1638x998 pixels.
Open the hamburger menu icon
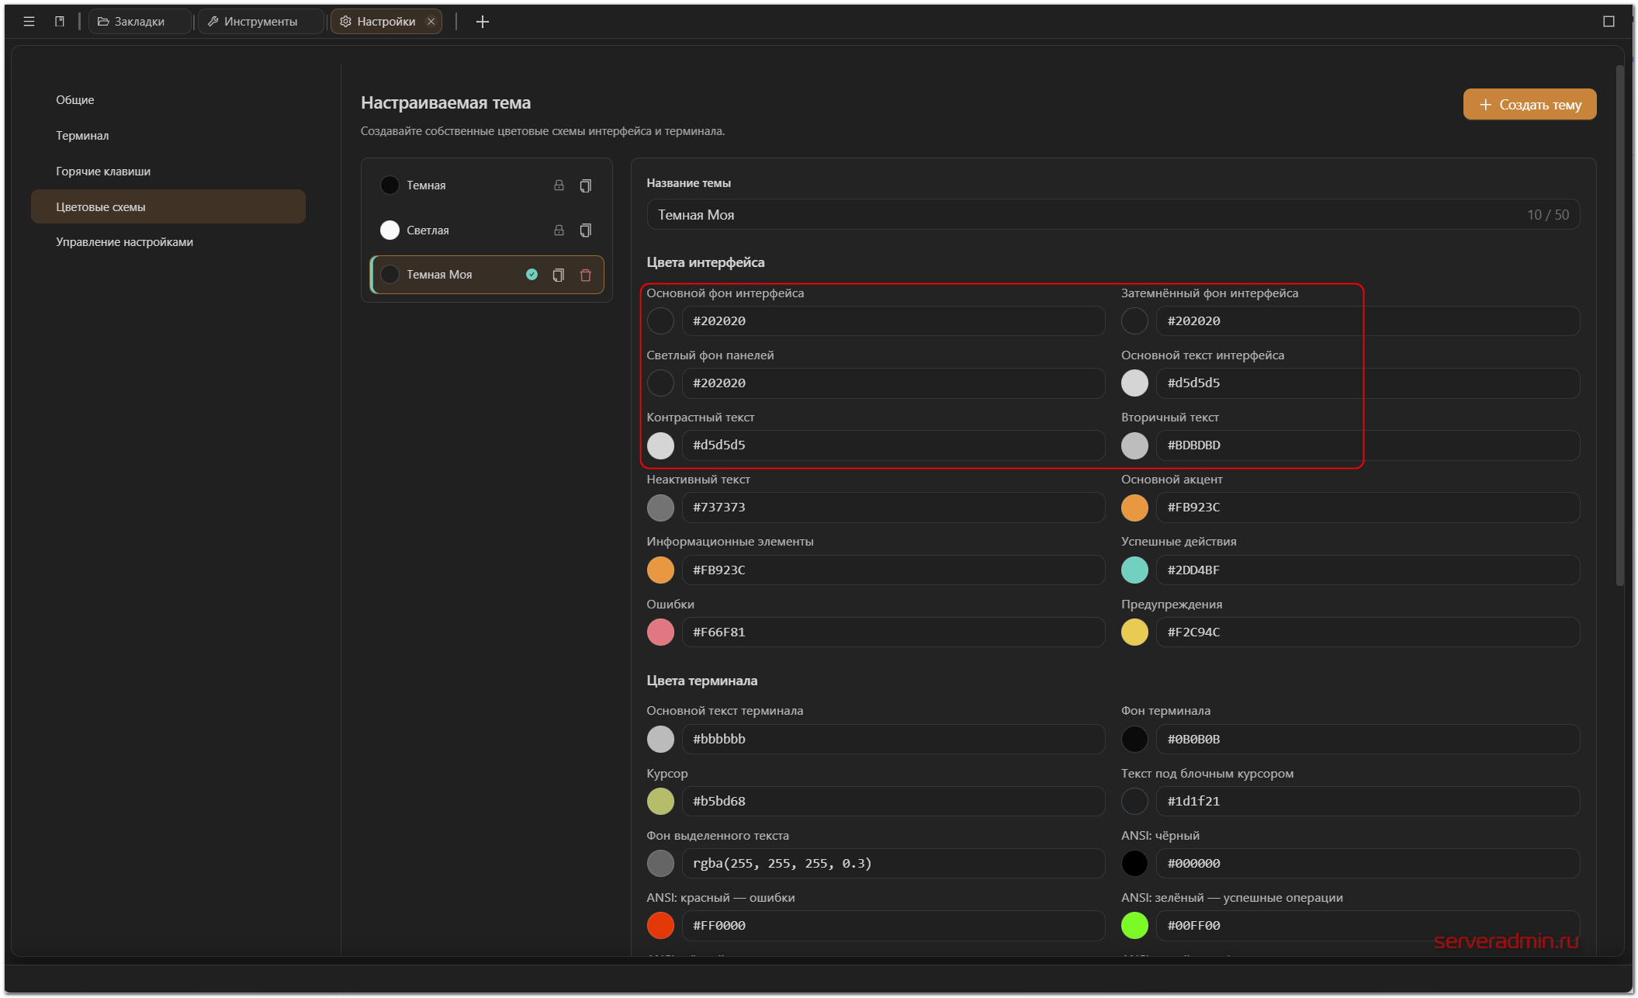29,22
